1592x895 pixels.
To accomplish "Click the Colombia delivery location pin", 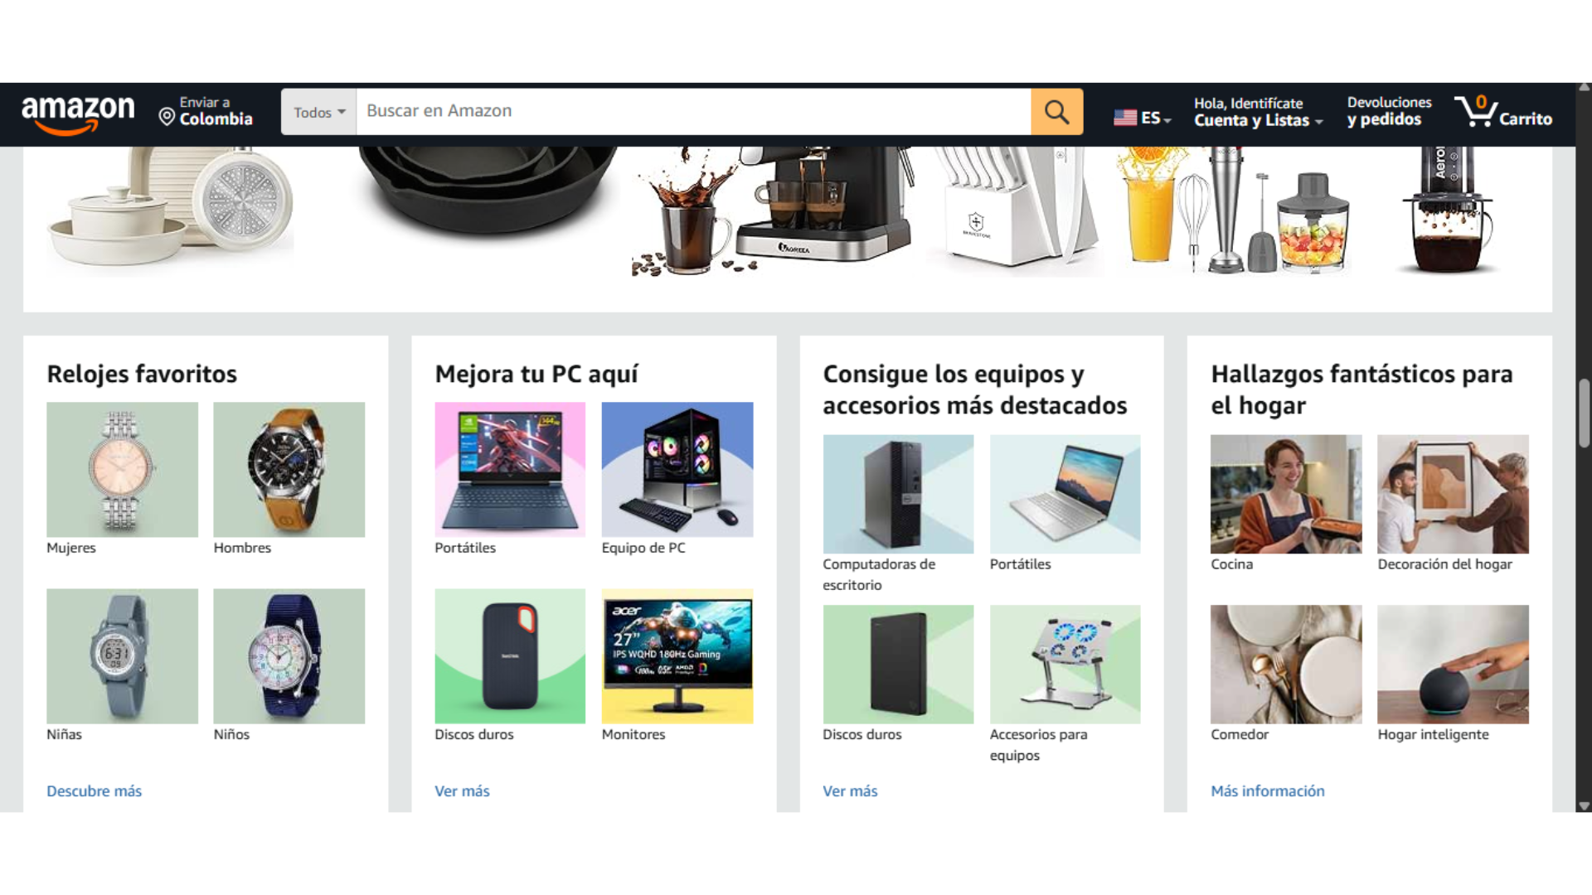I will (x=167, y=117).
